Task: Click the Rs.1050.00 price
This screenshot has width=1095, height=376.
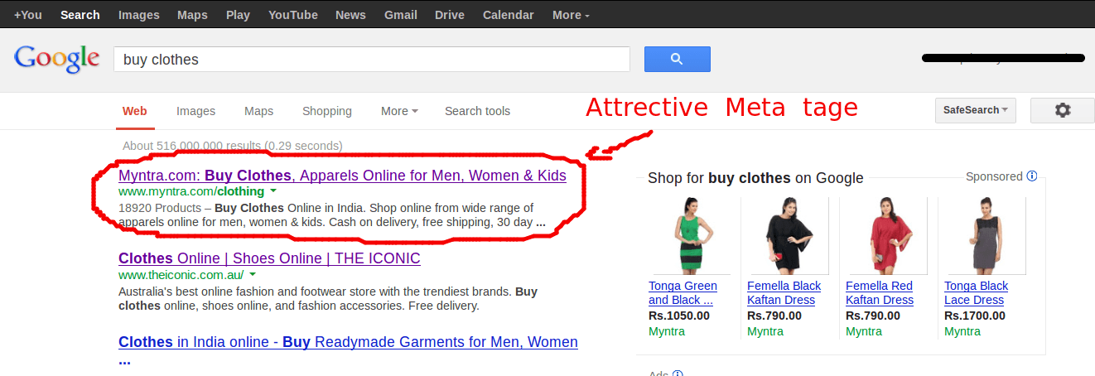Action: coord(679,316)
